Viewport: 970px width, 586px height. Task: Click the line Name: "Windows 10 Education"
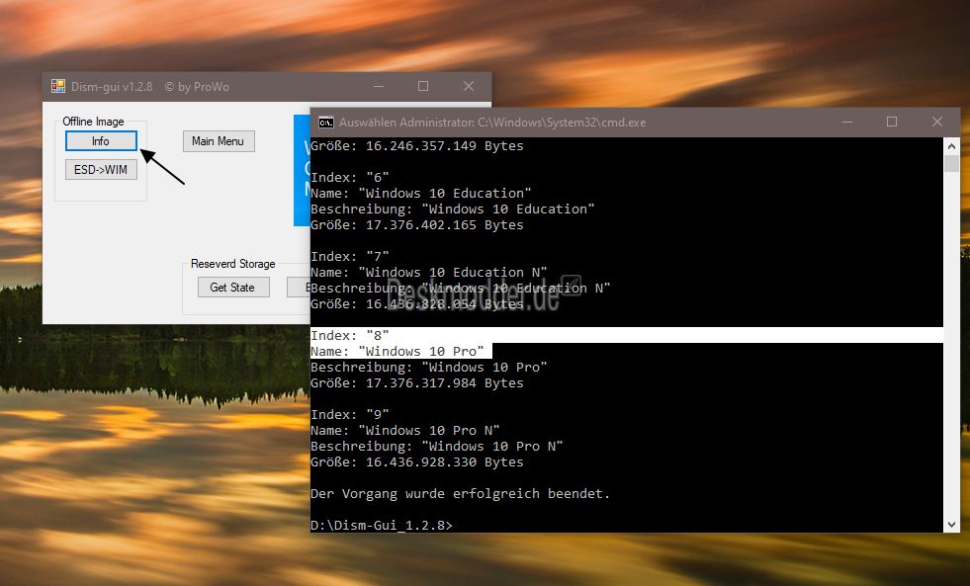[420, 193]
